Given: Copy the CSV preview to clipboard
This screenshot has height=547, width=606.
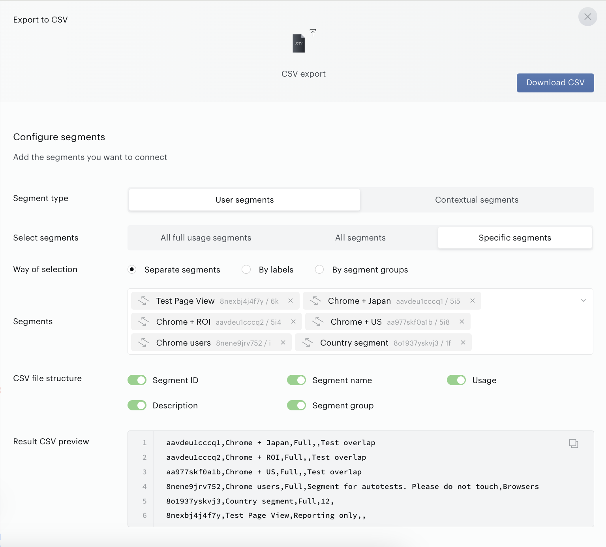Looking at the screenshot, I should click(574, 444).
